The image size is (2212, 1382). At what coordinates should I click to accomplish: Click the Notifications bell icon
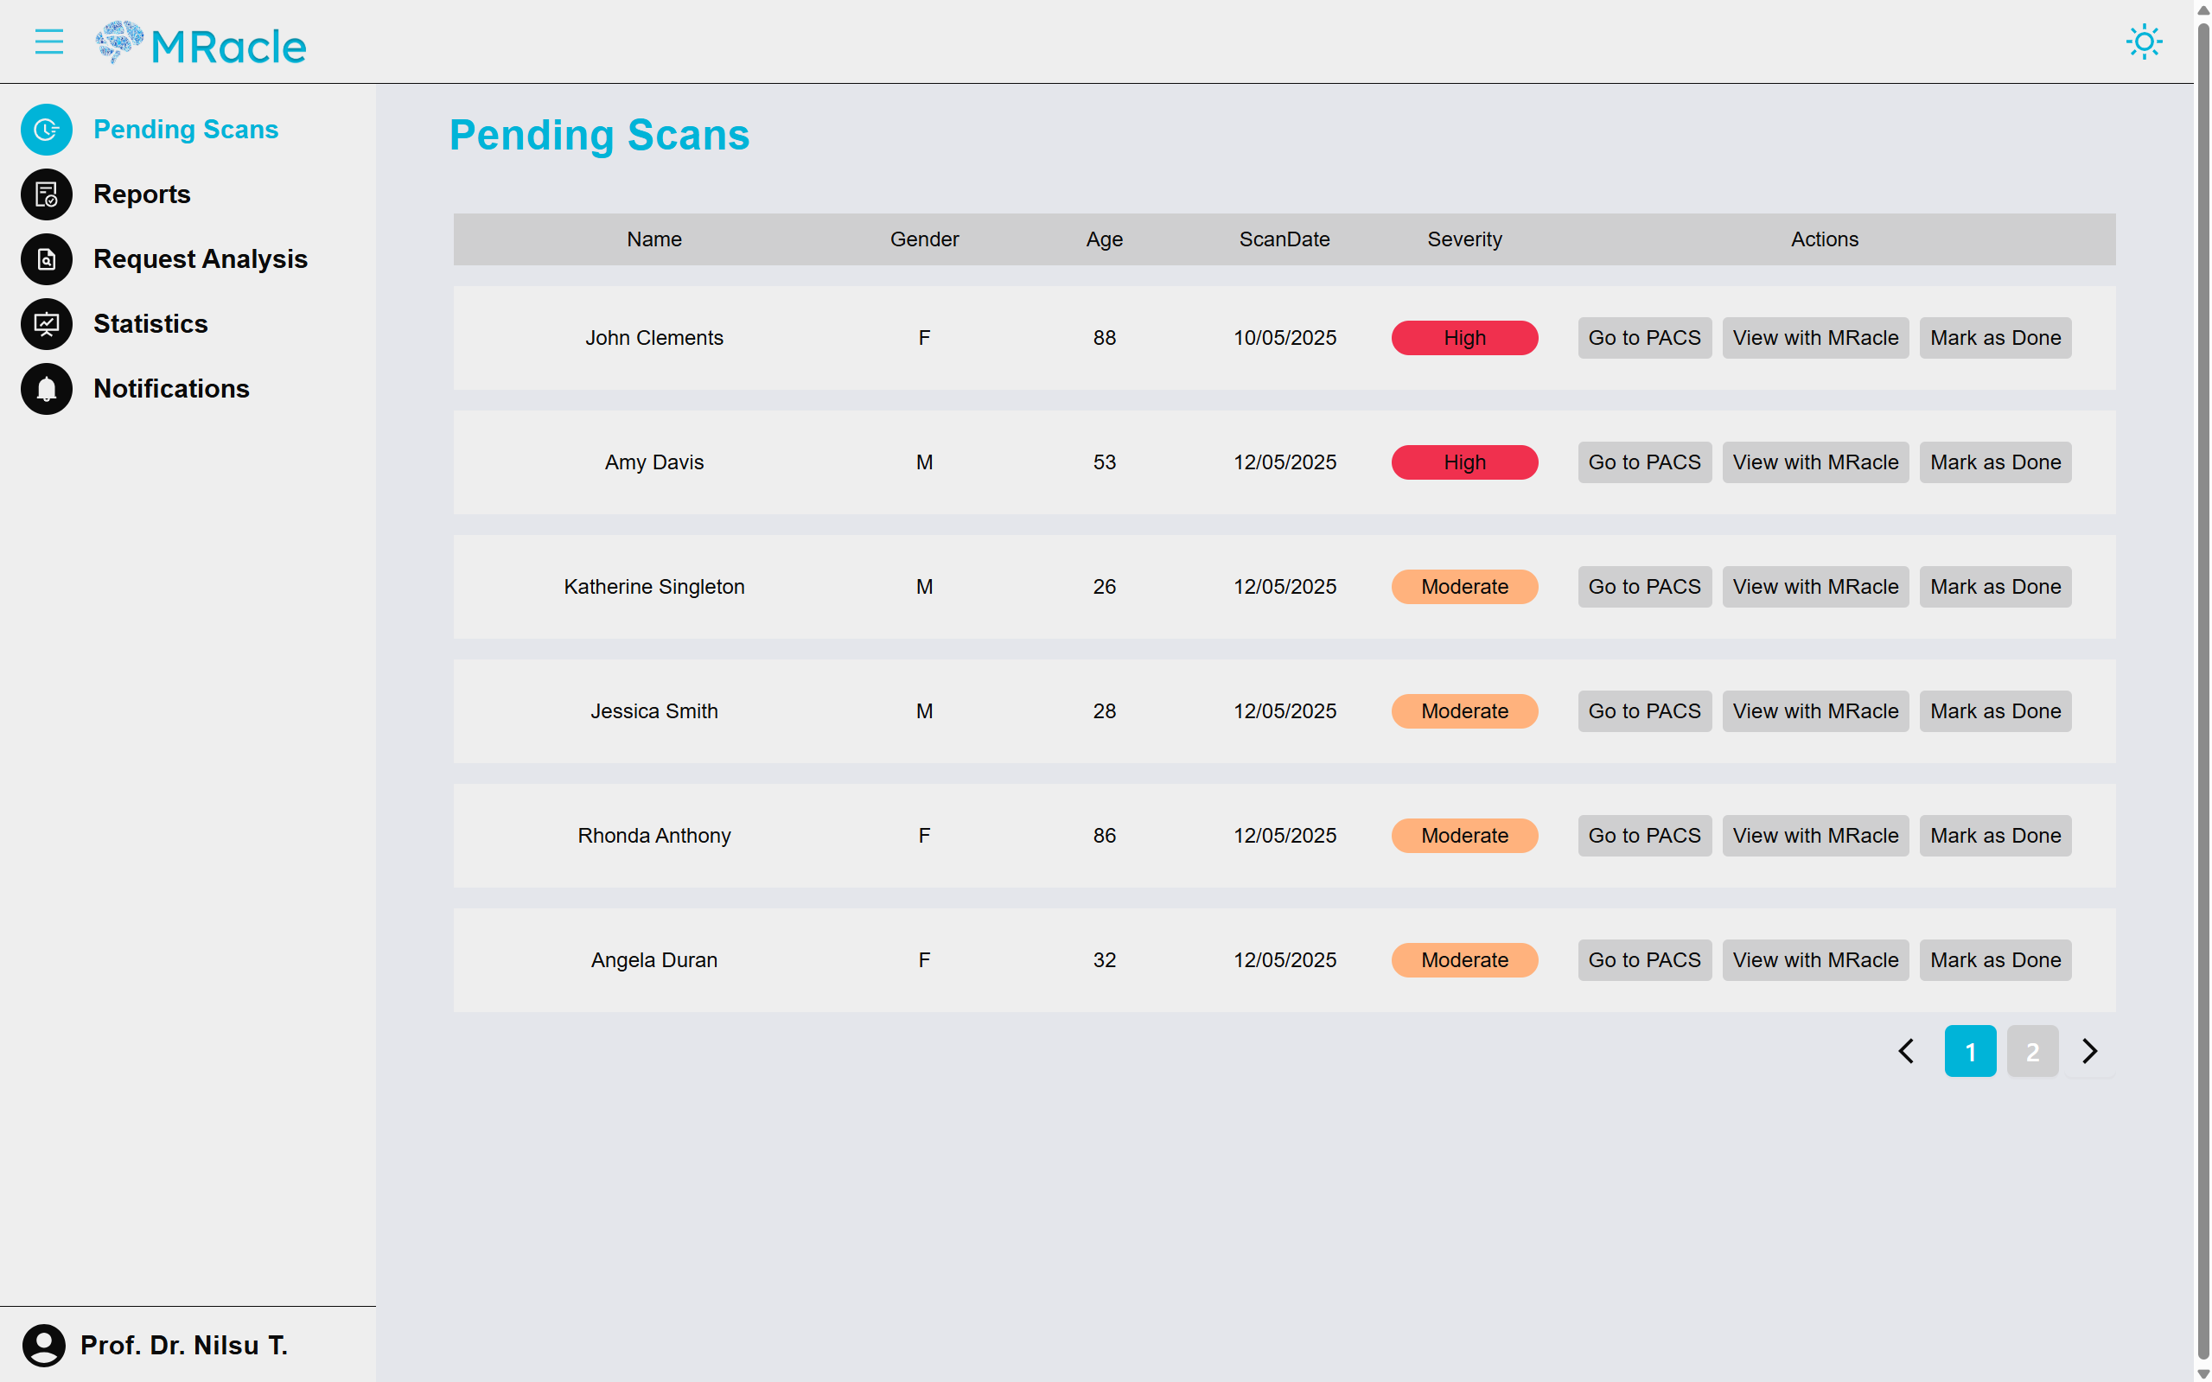[46, 388]
